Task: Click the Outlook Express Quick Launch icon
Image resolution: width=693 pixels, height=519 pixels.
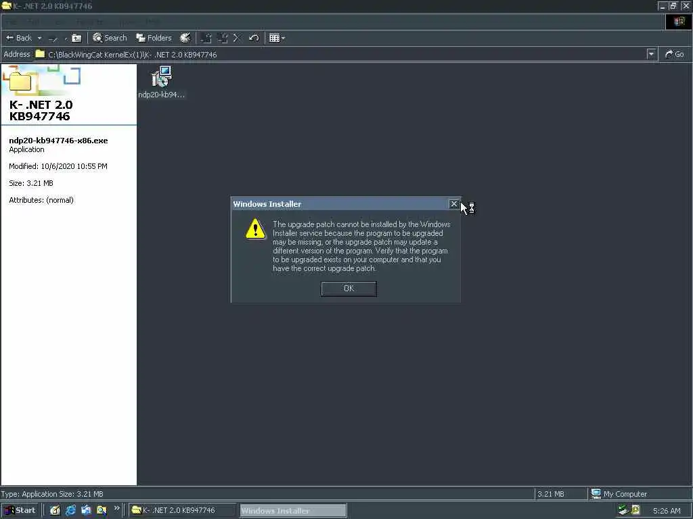Action: click(x=86, y=510)
